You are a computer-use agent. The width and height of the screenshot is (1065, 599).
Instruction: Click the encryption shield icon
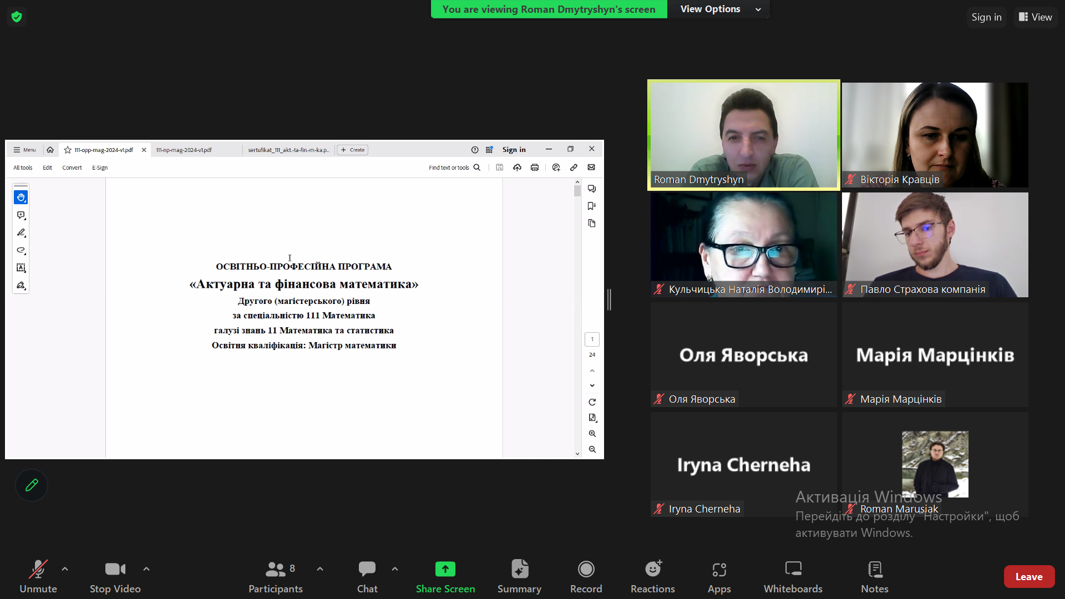point(17,17)
